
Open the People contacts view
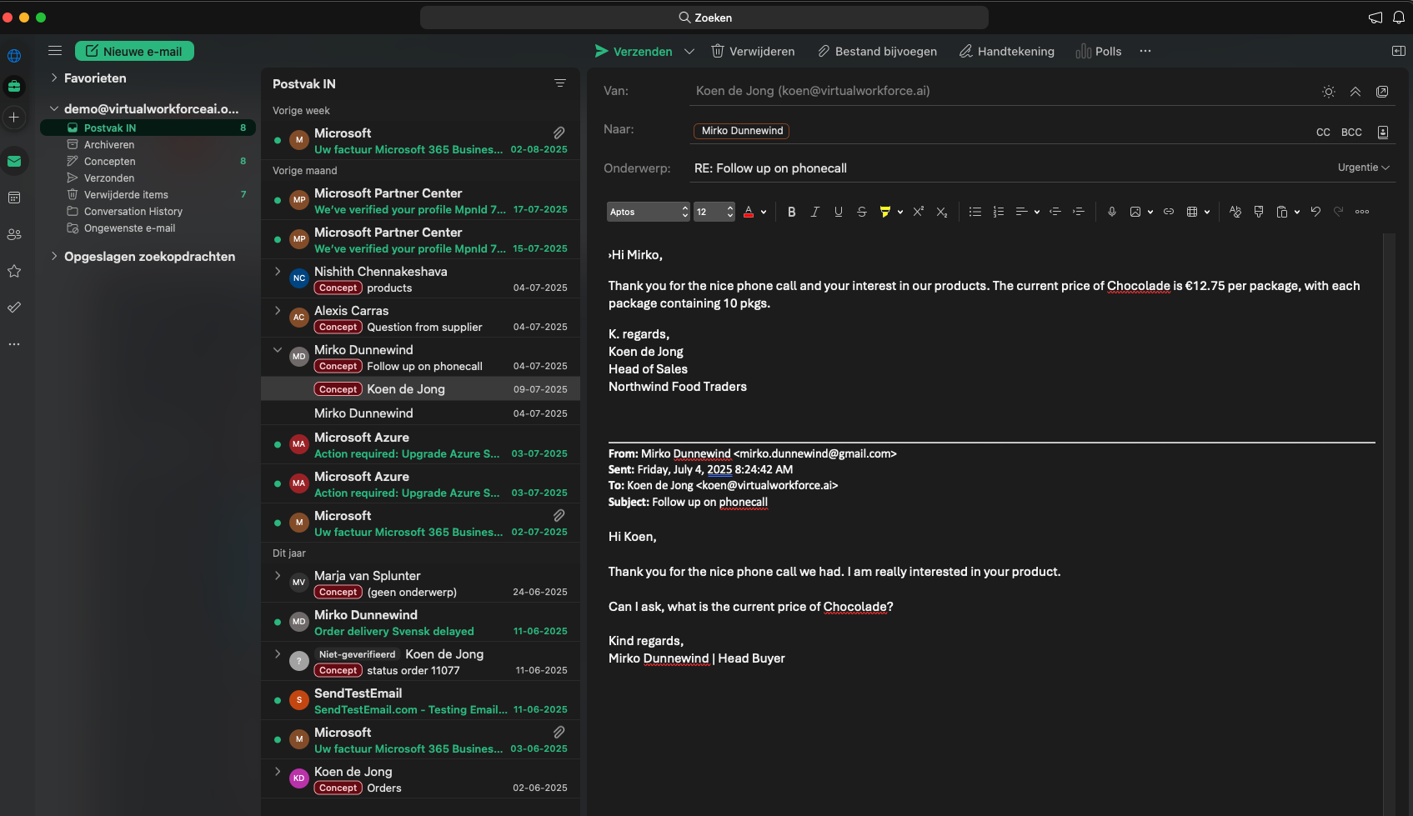click(14, 234)
